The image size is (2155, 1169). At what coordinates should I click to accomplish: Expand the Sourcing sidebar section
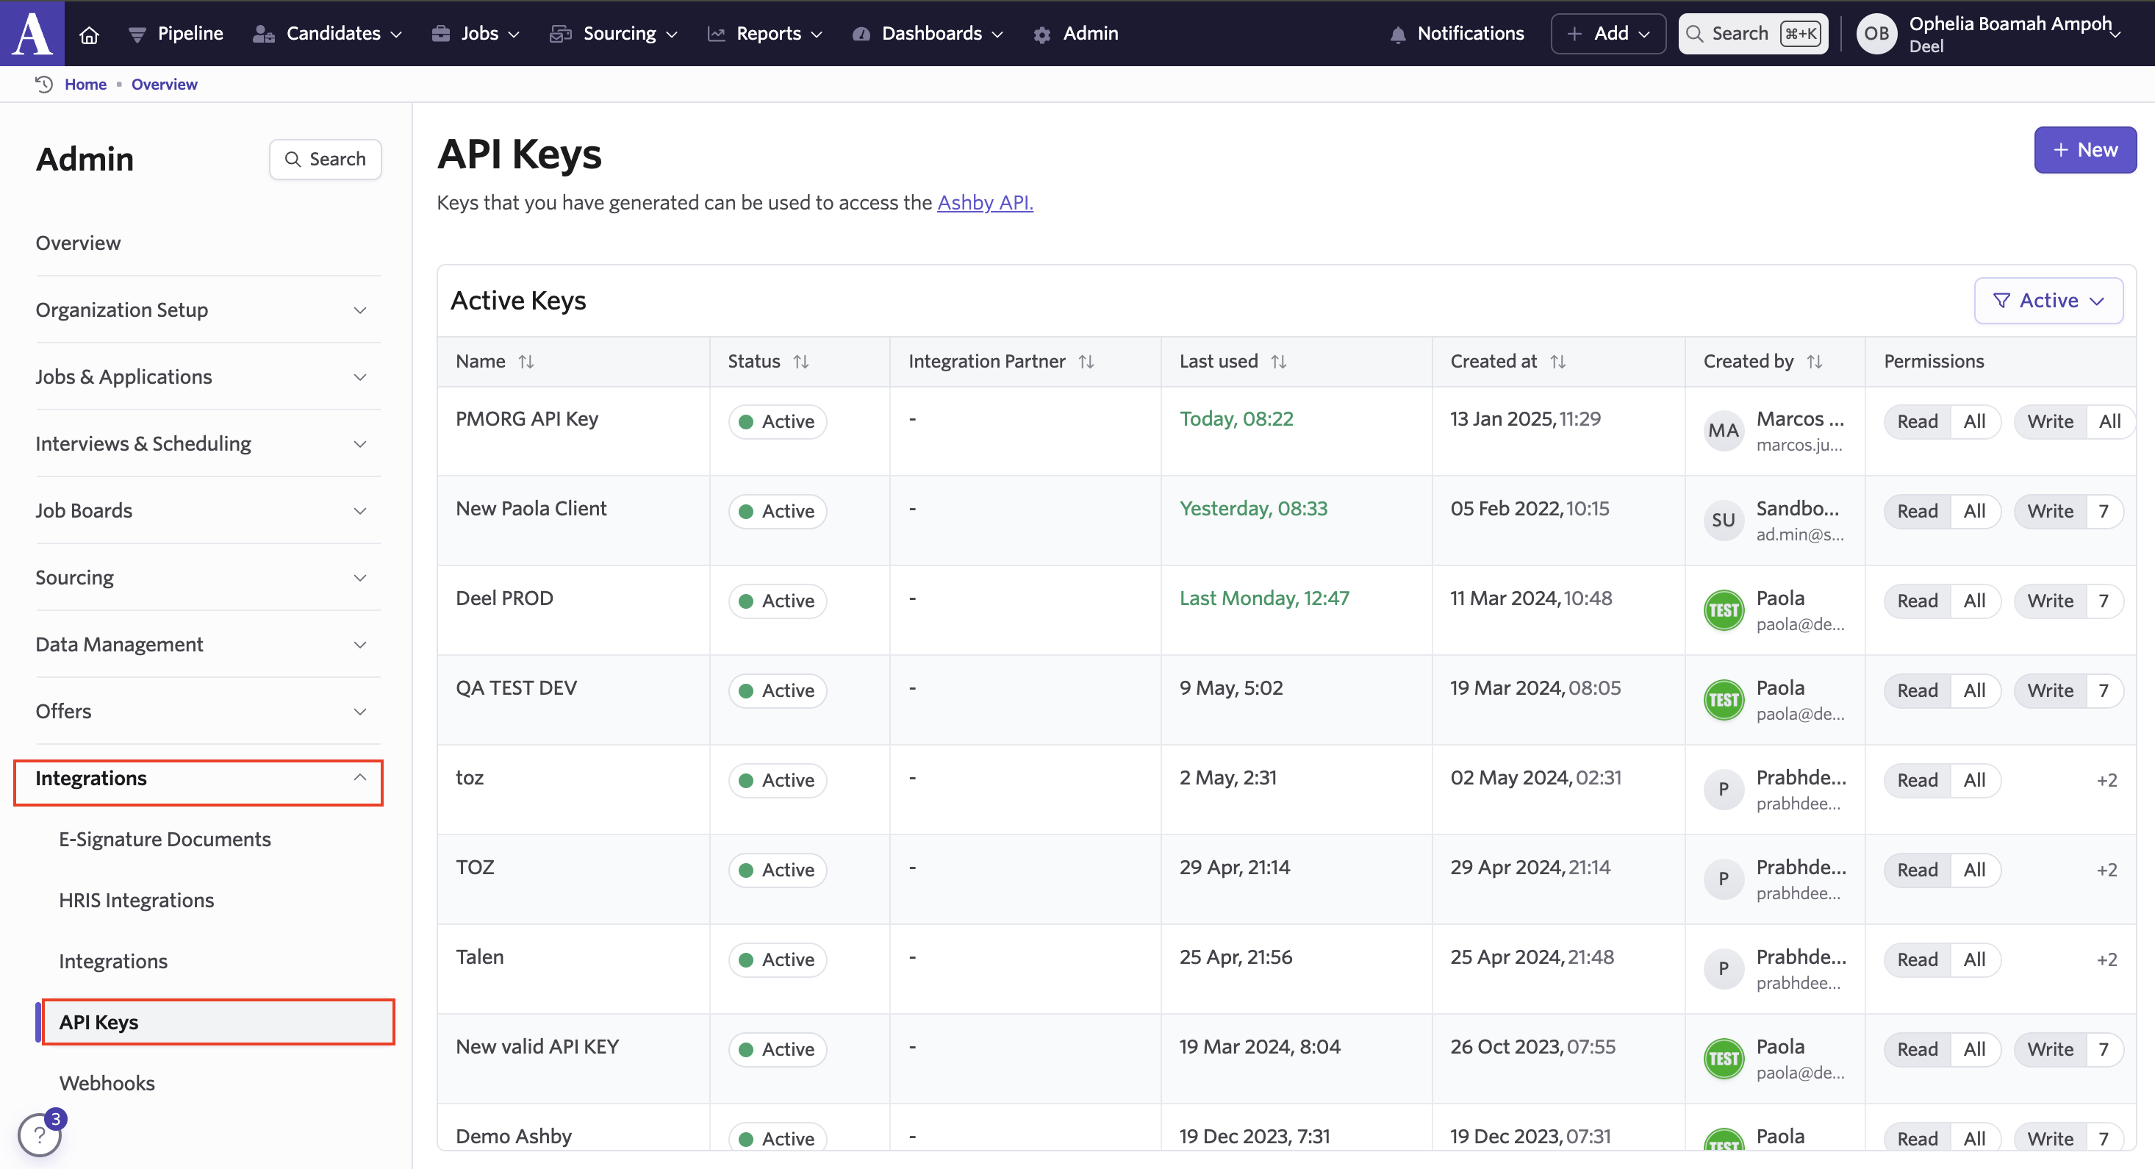[207, 577]
